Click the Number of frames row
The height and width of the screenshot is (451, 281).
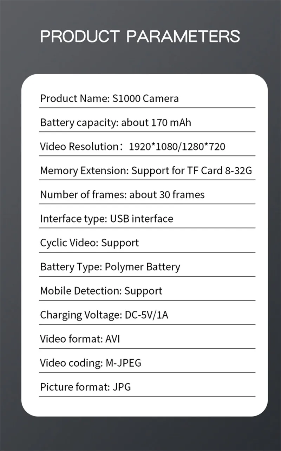point(122,195)
